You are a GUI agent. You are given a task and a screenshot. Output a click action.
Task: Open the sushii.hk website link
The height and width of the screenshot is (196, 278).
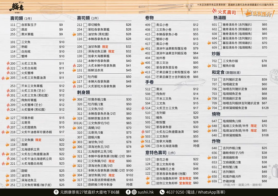pyautogui.click(x=146, y=192)
